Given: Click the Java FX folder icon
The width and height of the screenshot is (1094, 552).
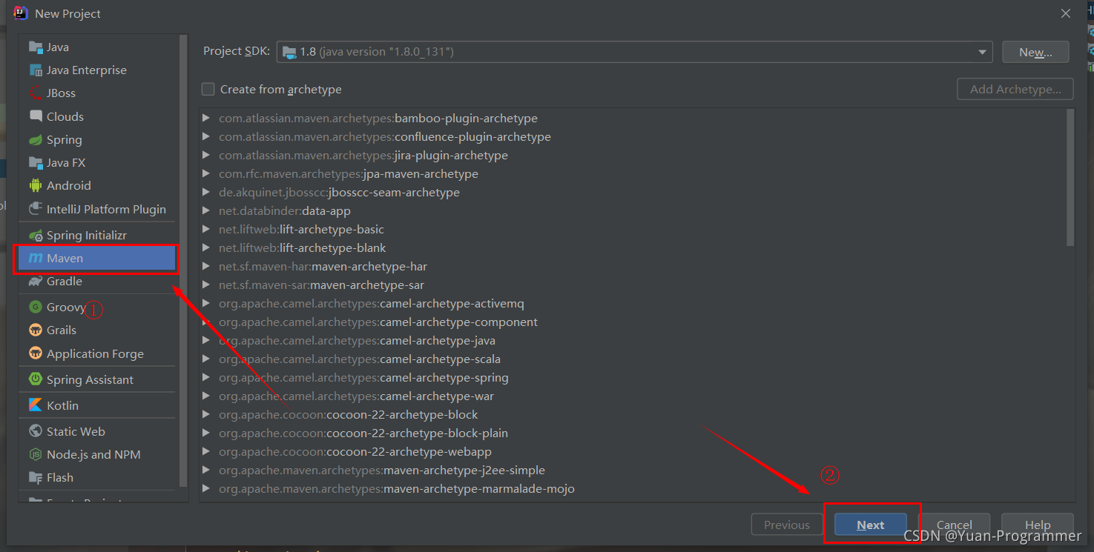Looking at the screenshot, I should click(36, 163).
